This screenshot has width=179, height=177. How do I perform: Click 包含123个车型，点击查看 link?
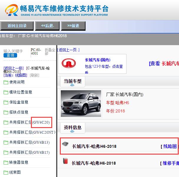pos(104,68)
